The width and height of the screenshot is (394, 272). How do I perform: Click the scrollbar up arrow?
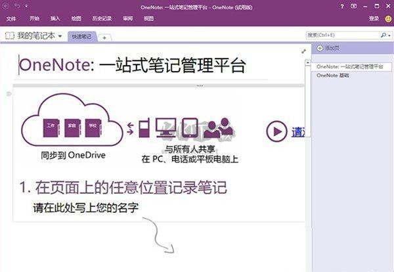[x=308, y=62]
